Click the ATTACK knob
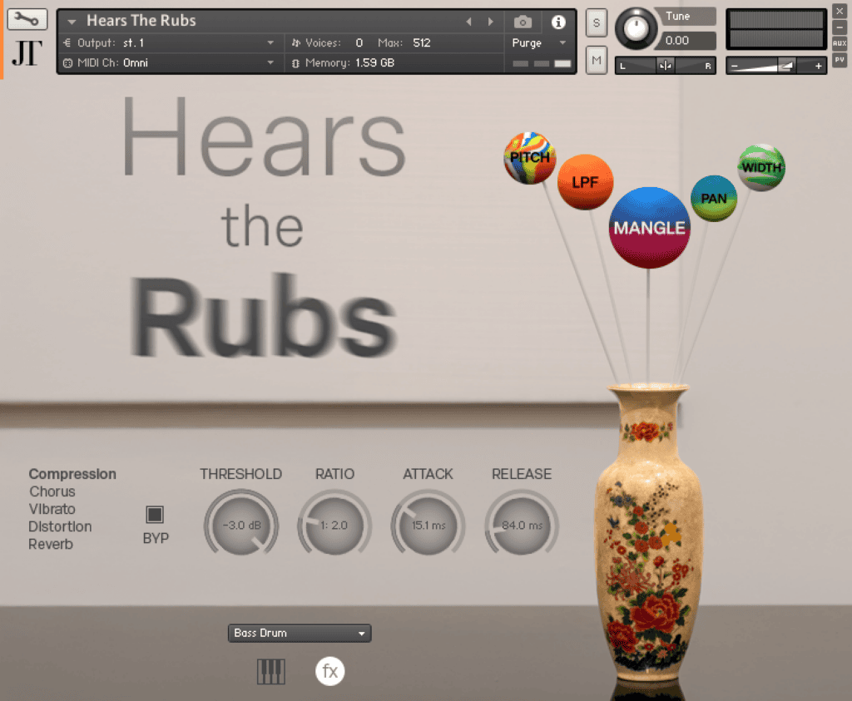The image size is (852, 701). [428, 523]
